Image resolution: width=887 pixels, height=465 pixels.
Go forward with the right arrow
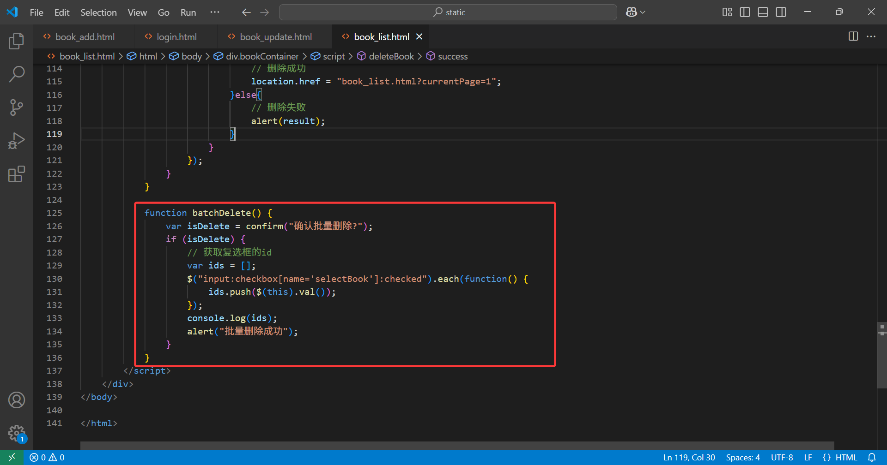tap(265, 12)
